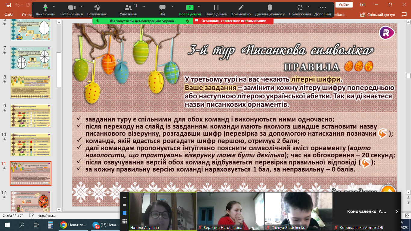Click the main slide vertical scrollbar thumb

[x=408, y=75]
